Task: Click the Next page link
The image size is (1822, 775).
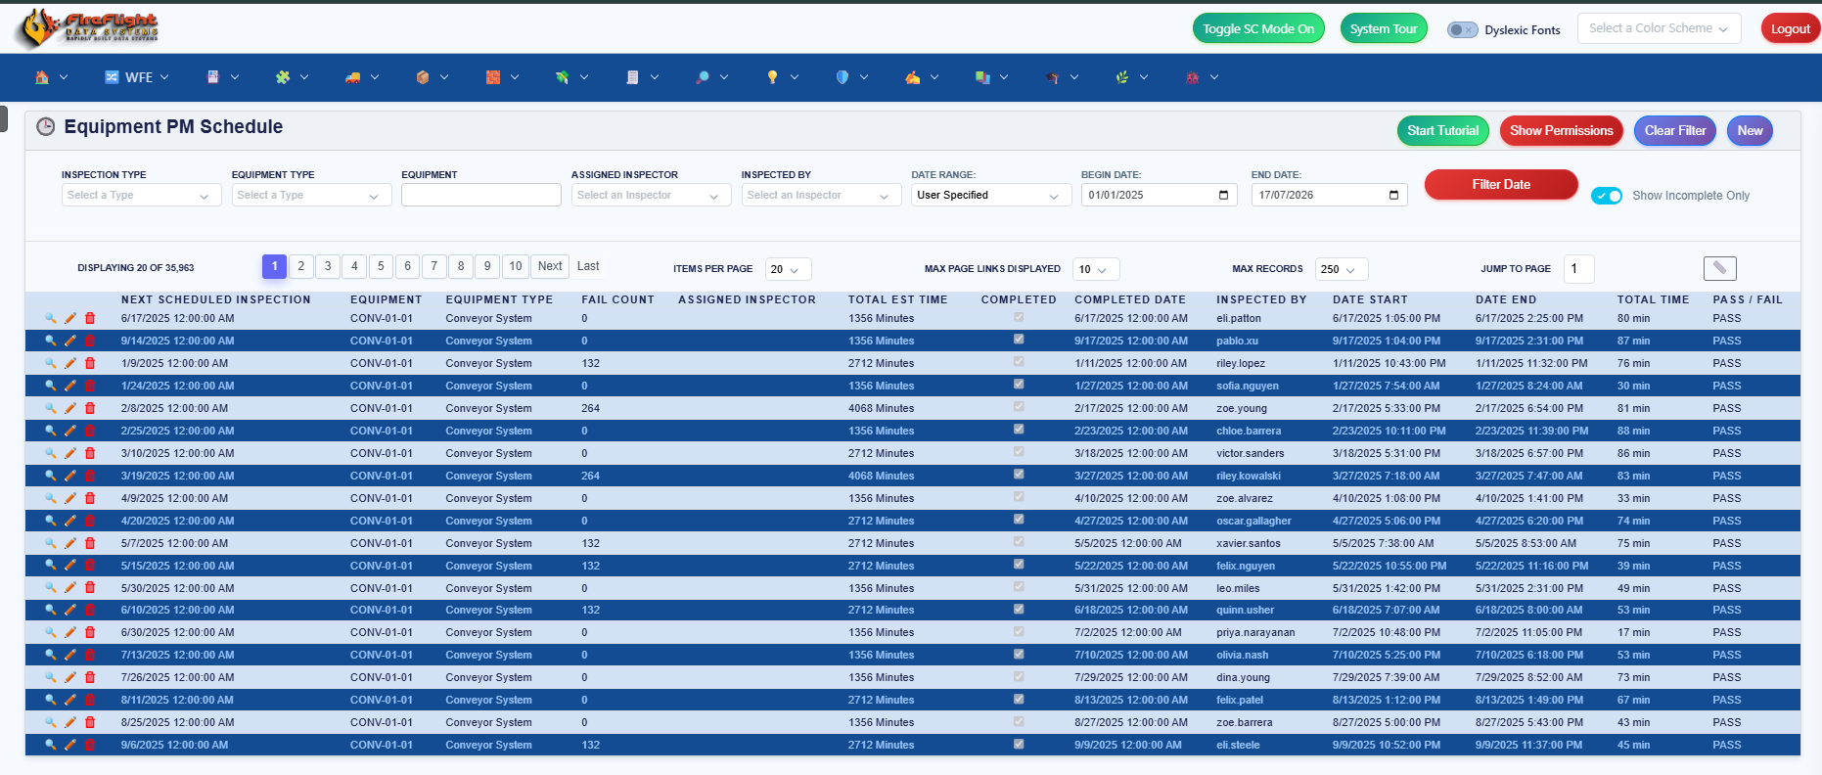Action: (x=550, y=266)
